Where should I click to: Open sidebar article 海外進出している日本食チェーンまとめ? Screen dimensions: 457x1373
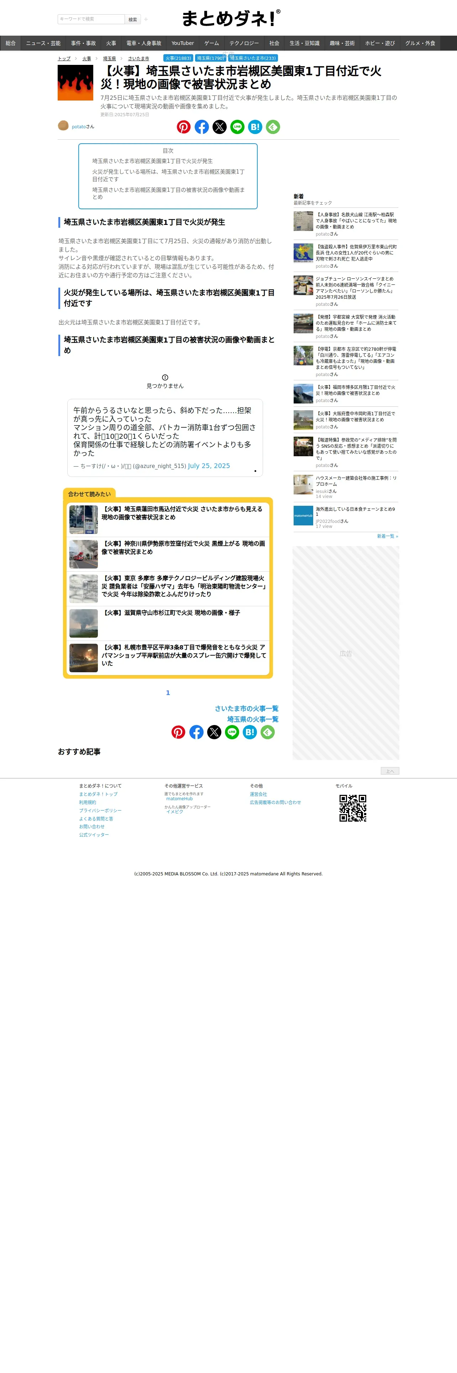point(356,512)
